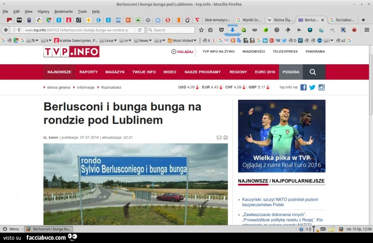Go to the RAPORTY section
This screenshot has width=373, height=243.
(x=89, y=72)
